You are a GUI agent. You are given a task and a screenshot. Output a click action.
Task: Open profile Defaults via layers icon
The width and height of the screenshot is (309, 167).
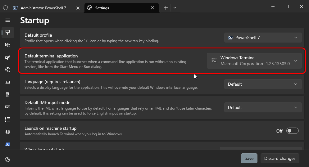[x=8, y=132]
